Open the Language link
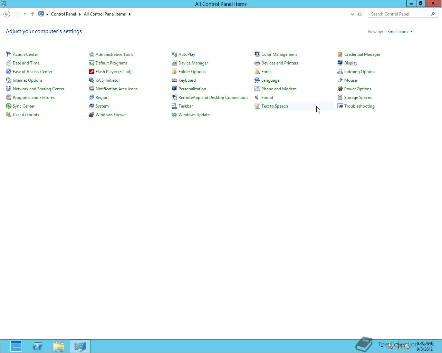 tap(270, 80)
